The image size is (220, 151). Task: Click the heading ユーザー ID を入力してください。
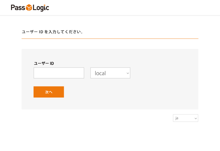pos(52,32)
